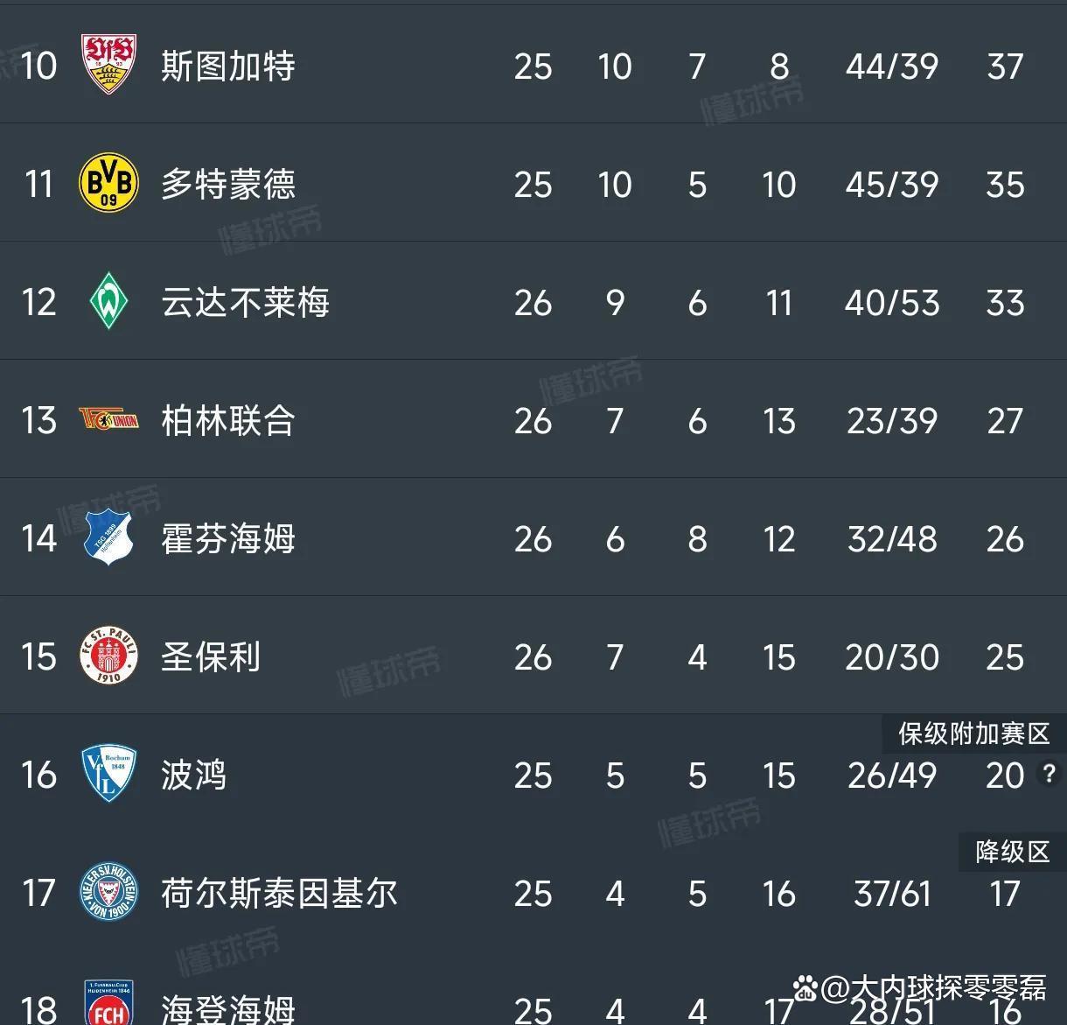
Task: Open team page for 斯图加特
Action: [x=228, y=66]
